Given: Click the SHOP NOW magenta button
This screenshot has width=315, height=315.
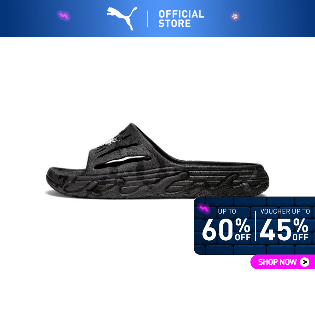Looking at the screenshot, I should click(283, 262).
